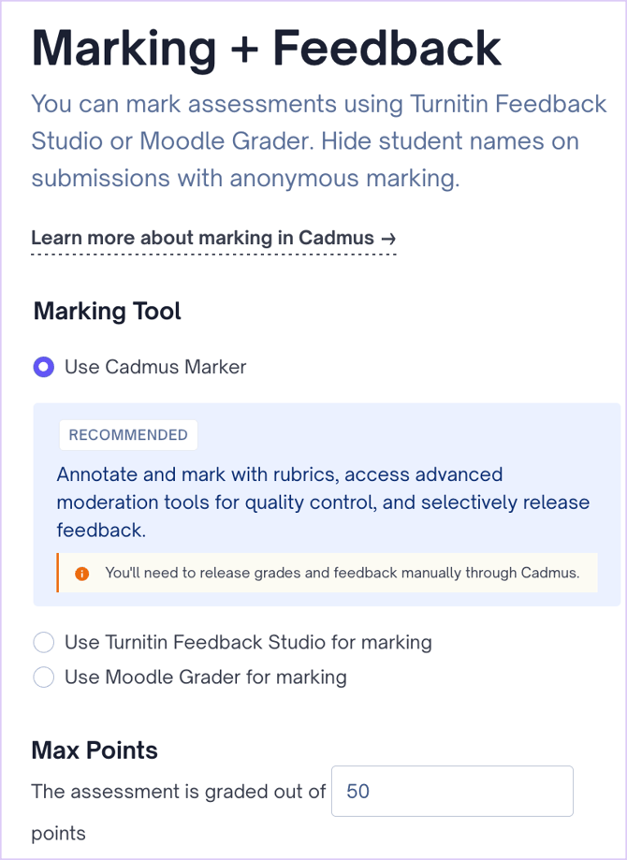The width and height of the screenshot is (627, 860).
Task: Click 'Use Moodle Grader for marking' label
Action: click(205, 677)
